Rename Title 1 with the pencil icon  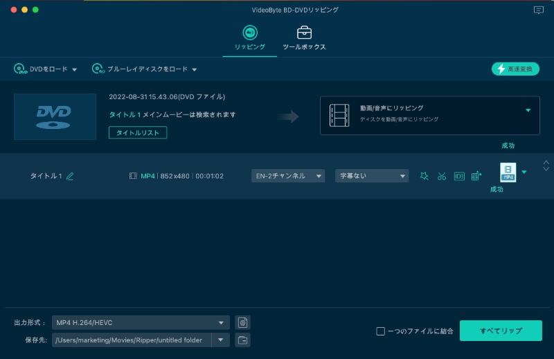70,176
